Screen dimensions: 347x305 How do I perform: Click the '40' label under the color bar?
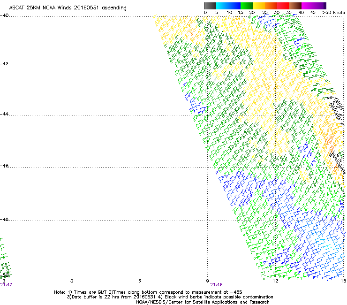pos(301,13)
